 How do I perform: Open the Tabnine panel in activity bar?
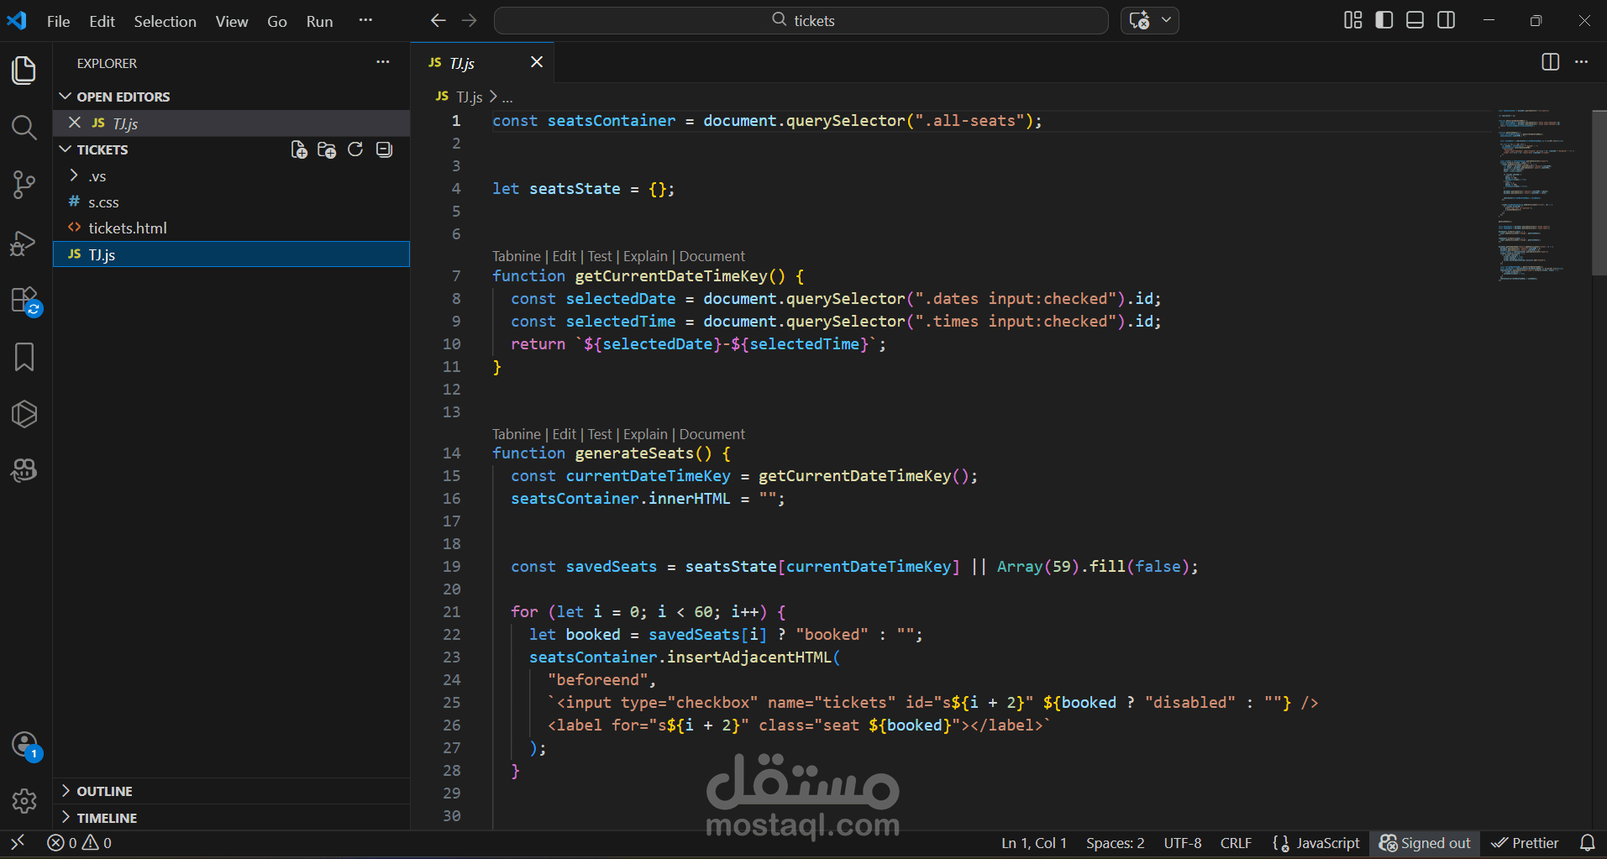(24, 414)
